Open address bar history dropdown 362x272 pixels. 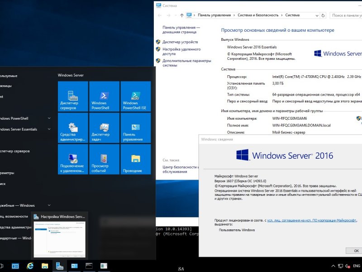317,15
